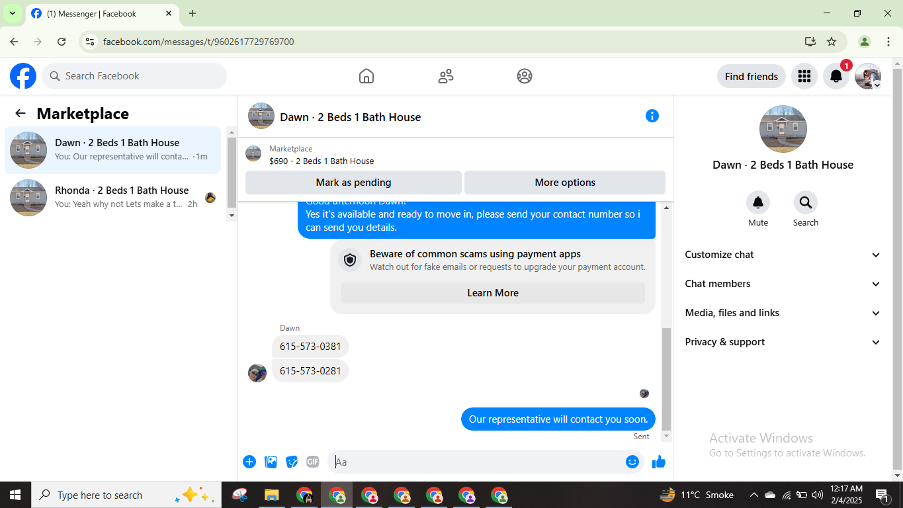Expand Privacy & support section

pyautogui.click(x=783, y=342)
